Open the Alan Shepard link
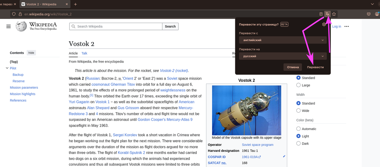380x167 pixels. [98, 108]
